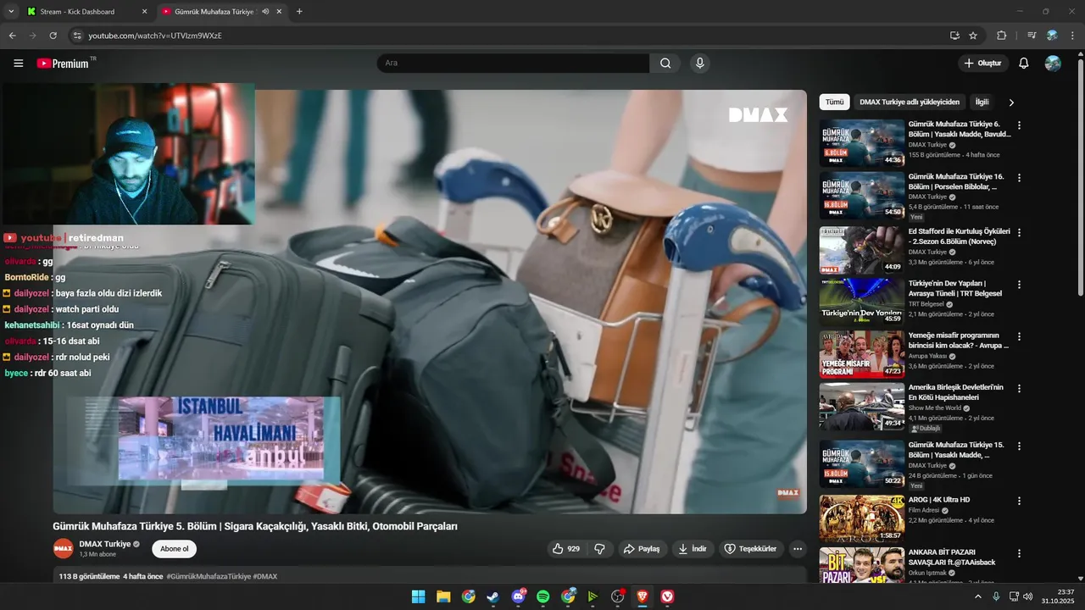The image size is (1085, 610).
Task: Open volume control in system tray
Action: coord(1030,596)
